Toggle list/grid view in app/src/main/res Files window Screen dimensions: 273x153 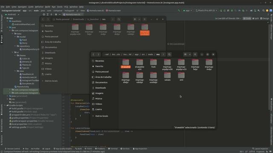click(186, 54)
